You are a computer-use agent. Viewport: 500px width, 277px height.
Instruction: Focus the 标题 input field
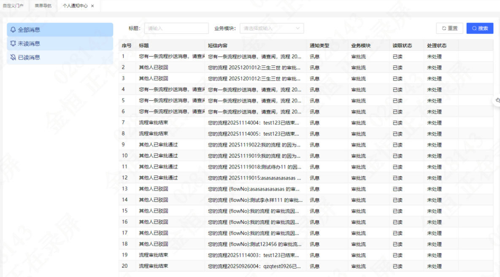coord(176,28)
